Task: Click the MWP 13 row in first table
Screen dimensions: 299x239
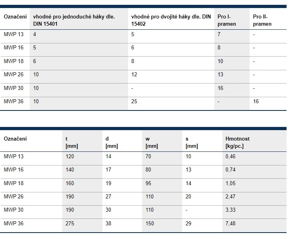Action: (x=143, y=36)
